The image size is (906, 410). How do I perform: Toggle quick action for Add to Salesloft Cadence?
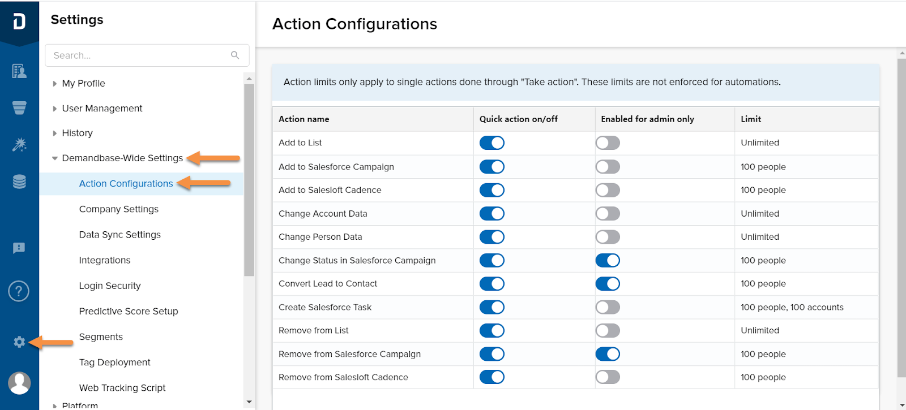[x=492, y=190]
